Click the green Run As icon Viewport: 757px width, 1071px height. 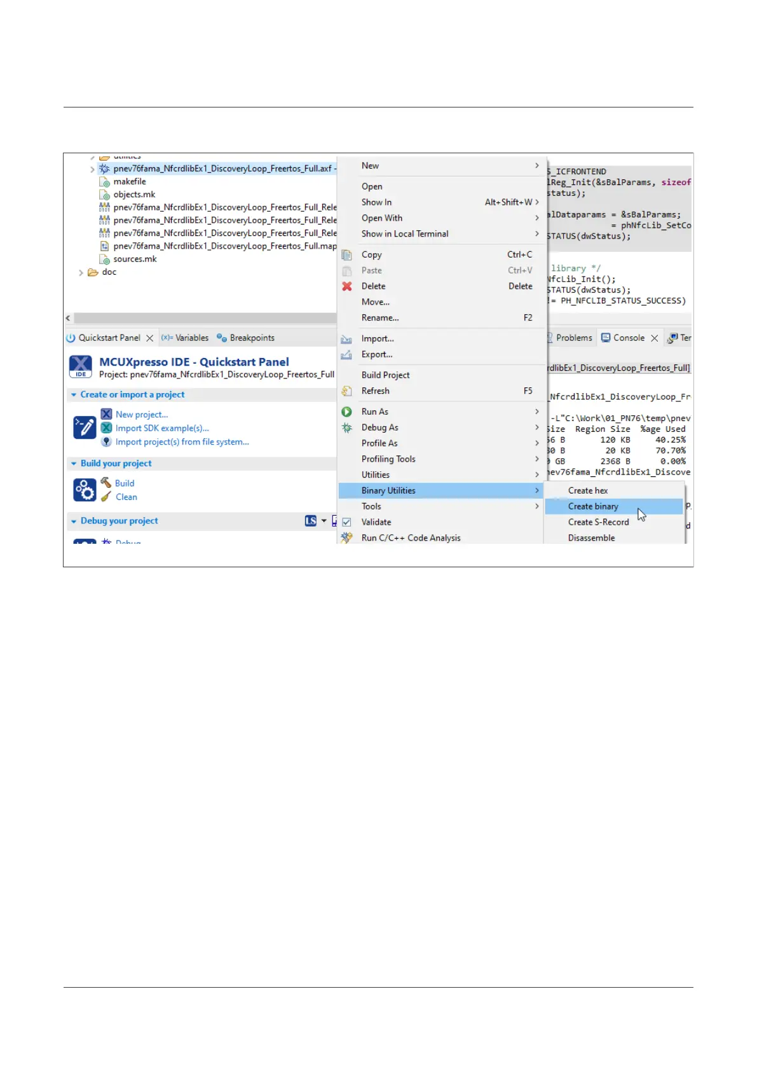click(x=347, y=412)
